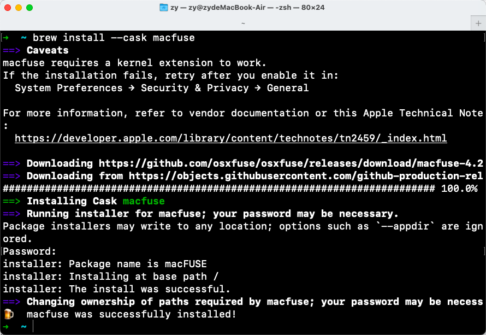Click the "Downloading from https://objects.githubusercontent.com" line
This screenshot has width=486, height=335.
click(255, 176)
